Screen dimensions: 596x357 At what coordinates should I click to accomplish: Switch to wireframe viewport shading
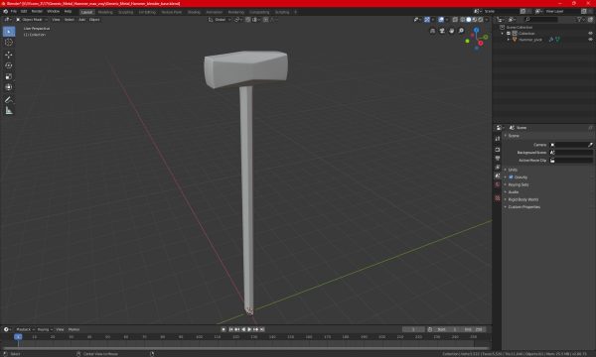463,20
